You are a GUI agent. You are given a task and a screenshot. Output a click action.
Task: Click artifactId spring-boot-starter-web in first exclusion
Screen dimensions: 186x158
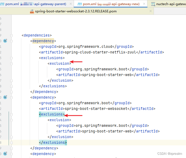pos(108,75)
